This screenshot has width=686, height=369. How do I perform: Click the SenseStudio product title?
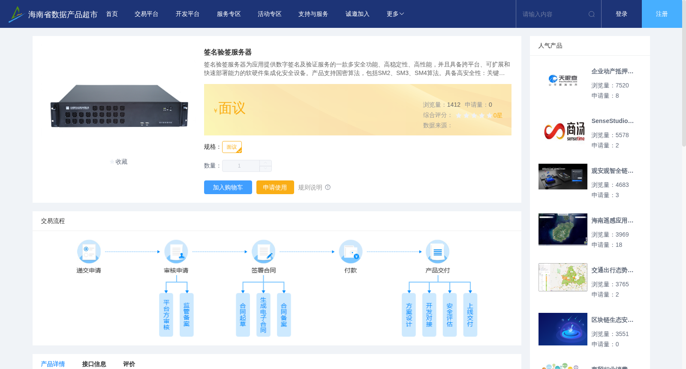click(612, 121)
